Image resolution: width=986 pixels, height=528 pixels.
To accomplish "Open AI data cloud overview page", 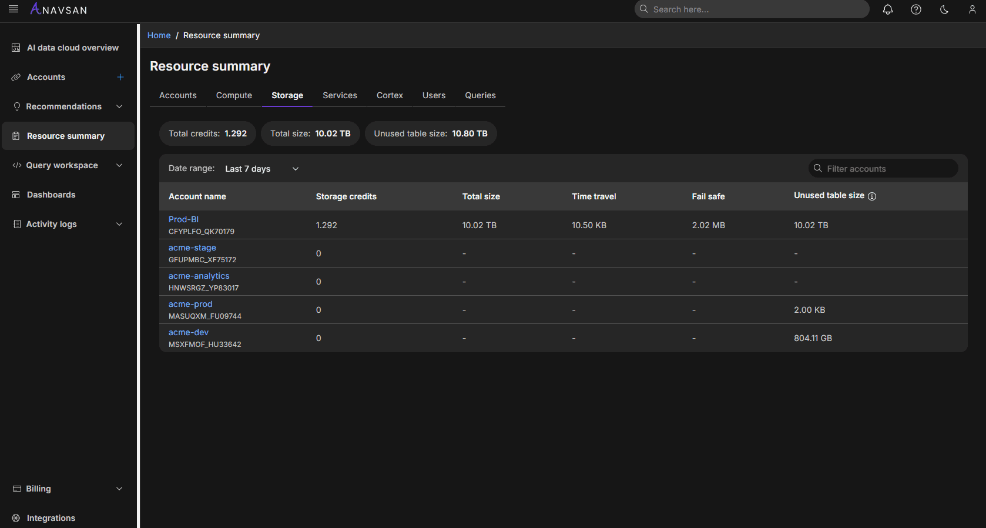I will (73, 48).
